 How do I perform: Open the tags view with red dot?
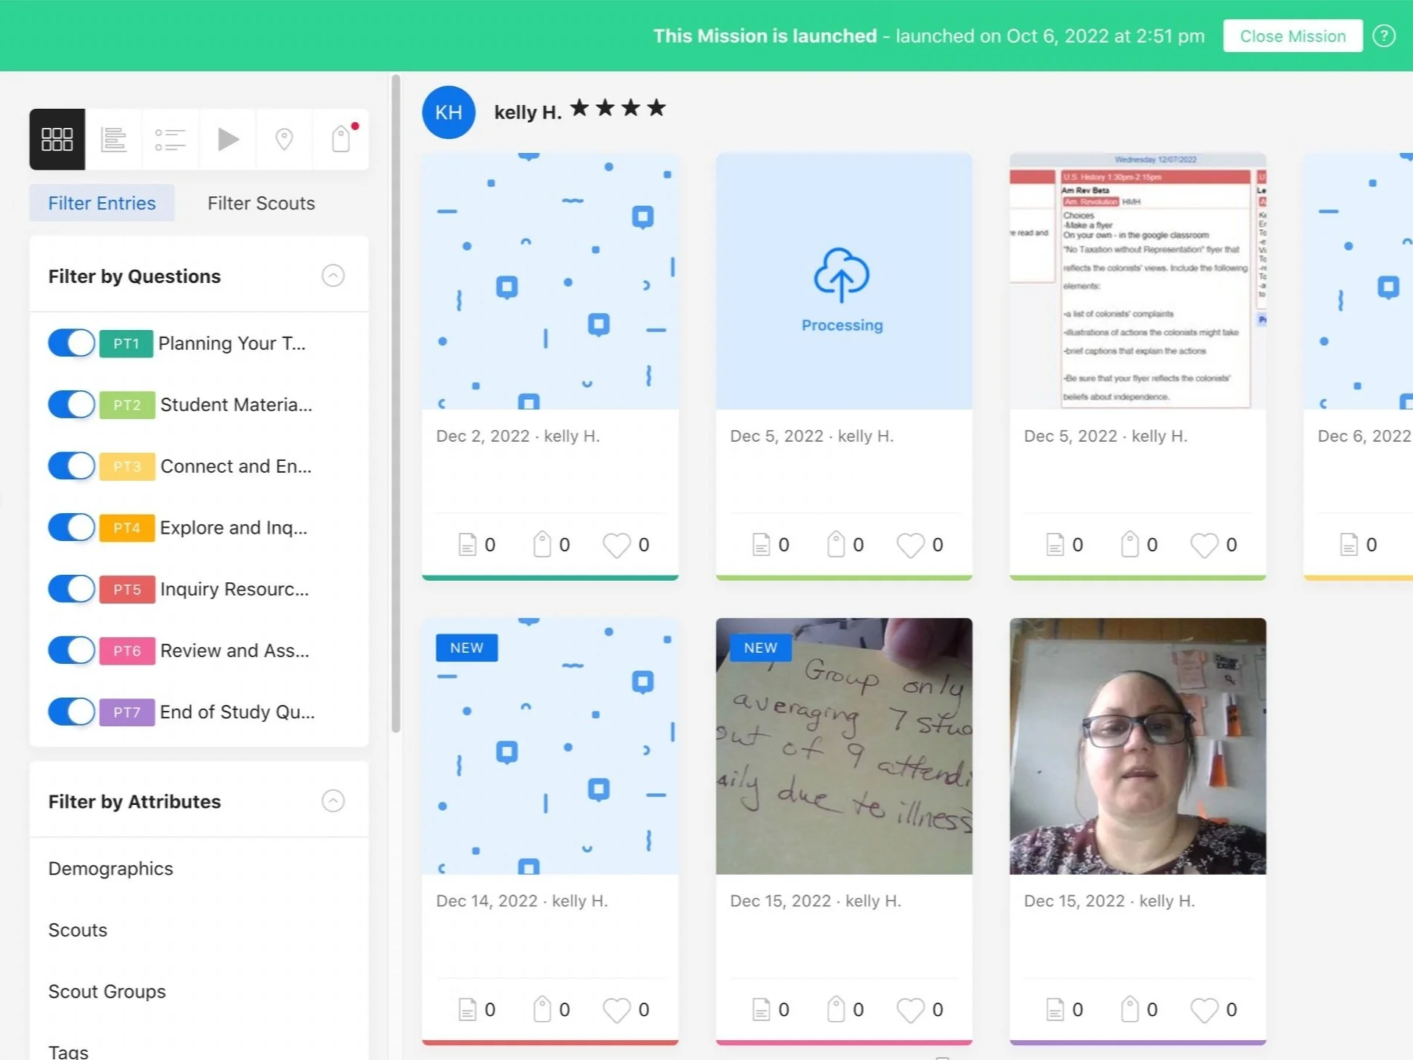(x=341, y=139)
